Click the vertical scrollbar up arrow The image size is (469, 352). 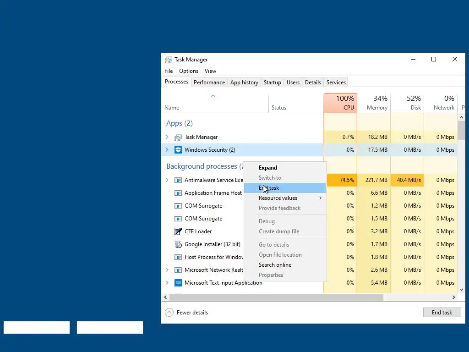pyautogui.click(x=461, y=118)
